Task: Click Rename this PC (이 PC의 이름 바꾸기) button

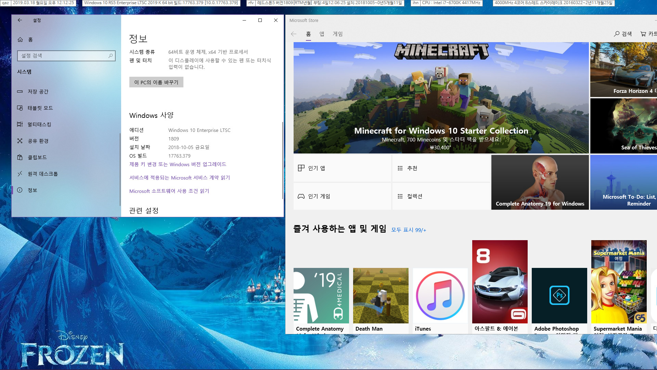Action: 156,82
